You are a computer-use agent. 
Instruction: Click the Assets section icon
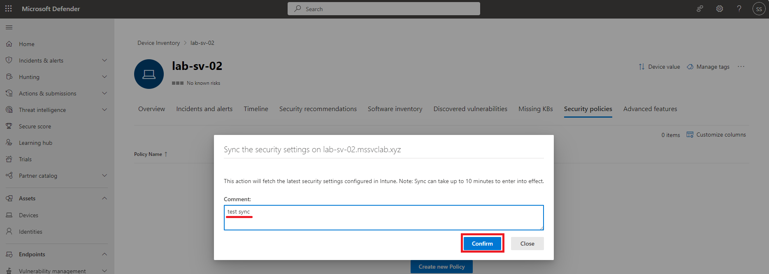tap(9, 198)
